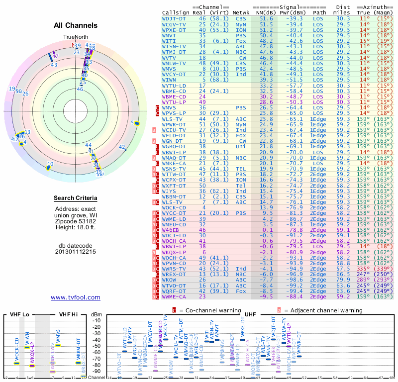
Task: Click the Path column header
Action: (x=319, y=13)
